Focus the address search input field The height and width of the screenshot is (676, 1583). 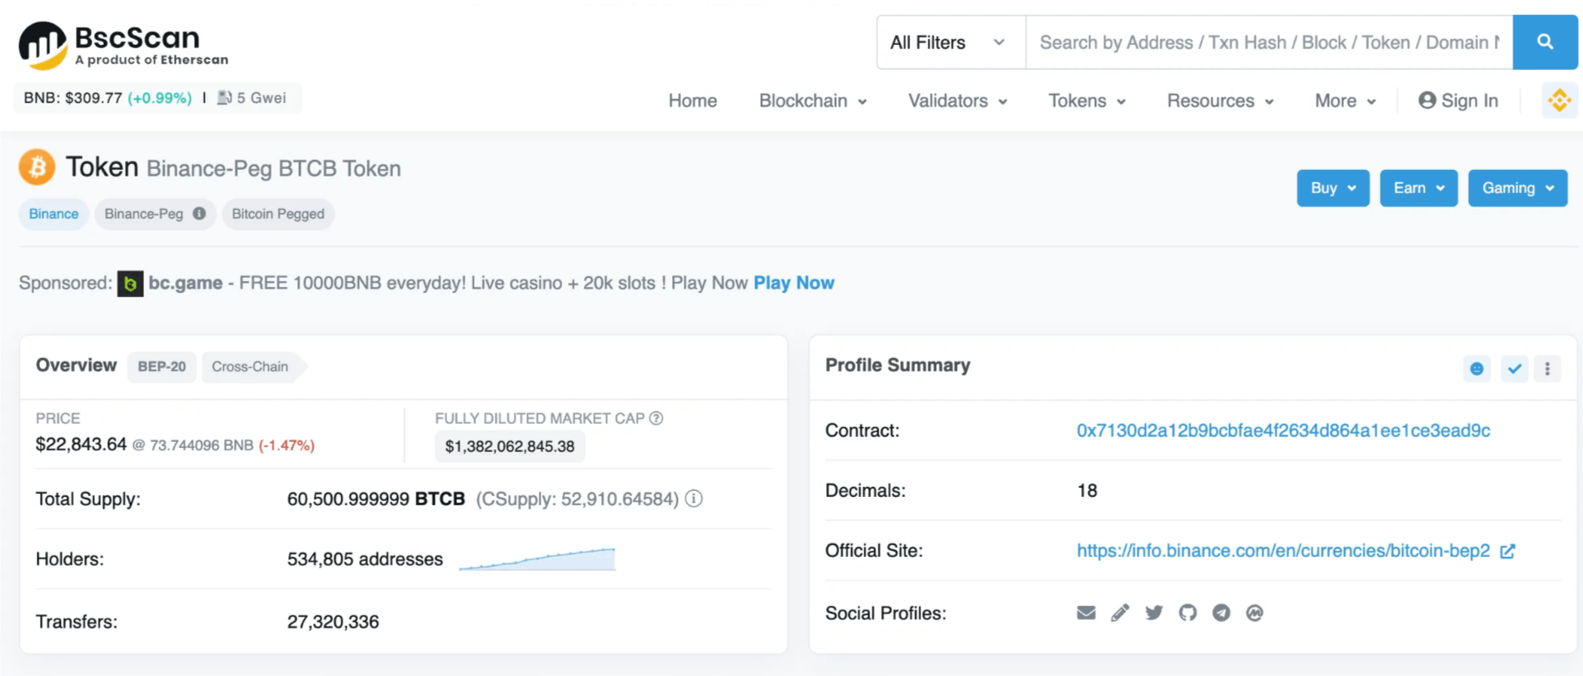point(1268,42)
